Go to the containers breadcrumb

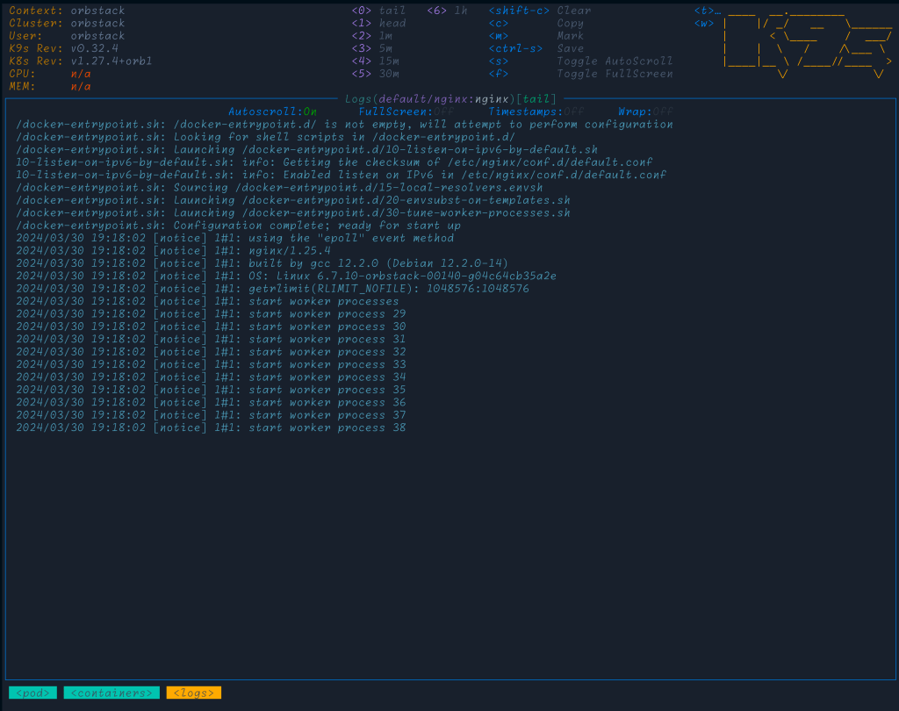[111, 693]
